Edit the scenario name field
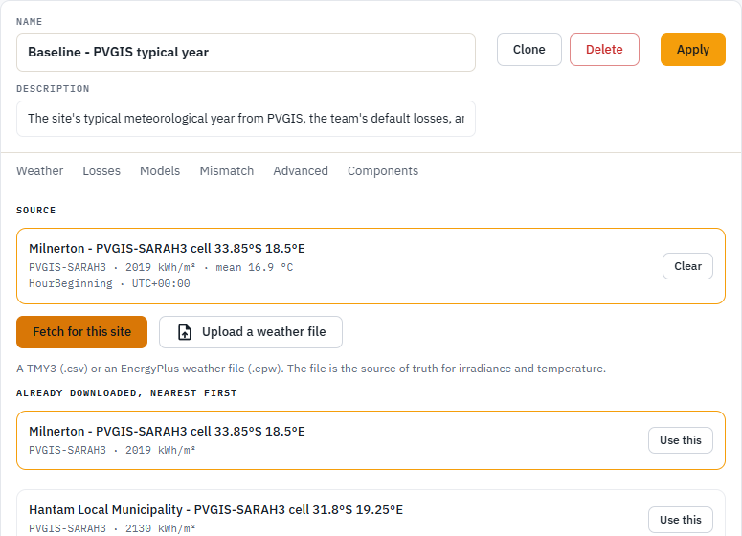 point(246,53)
